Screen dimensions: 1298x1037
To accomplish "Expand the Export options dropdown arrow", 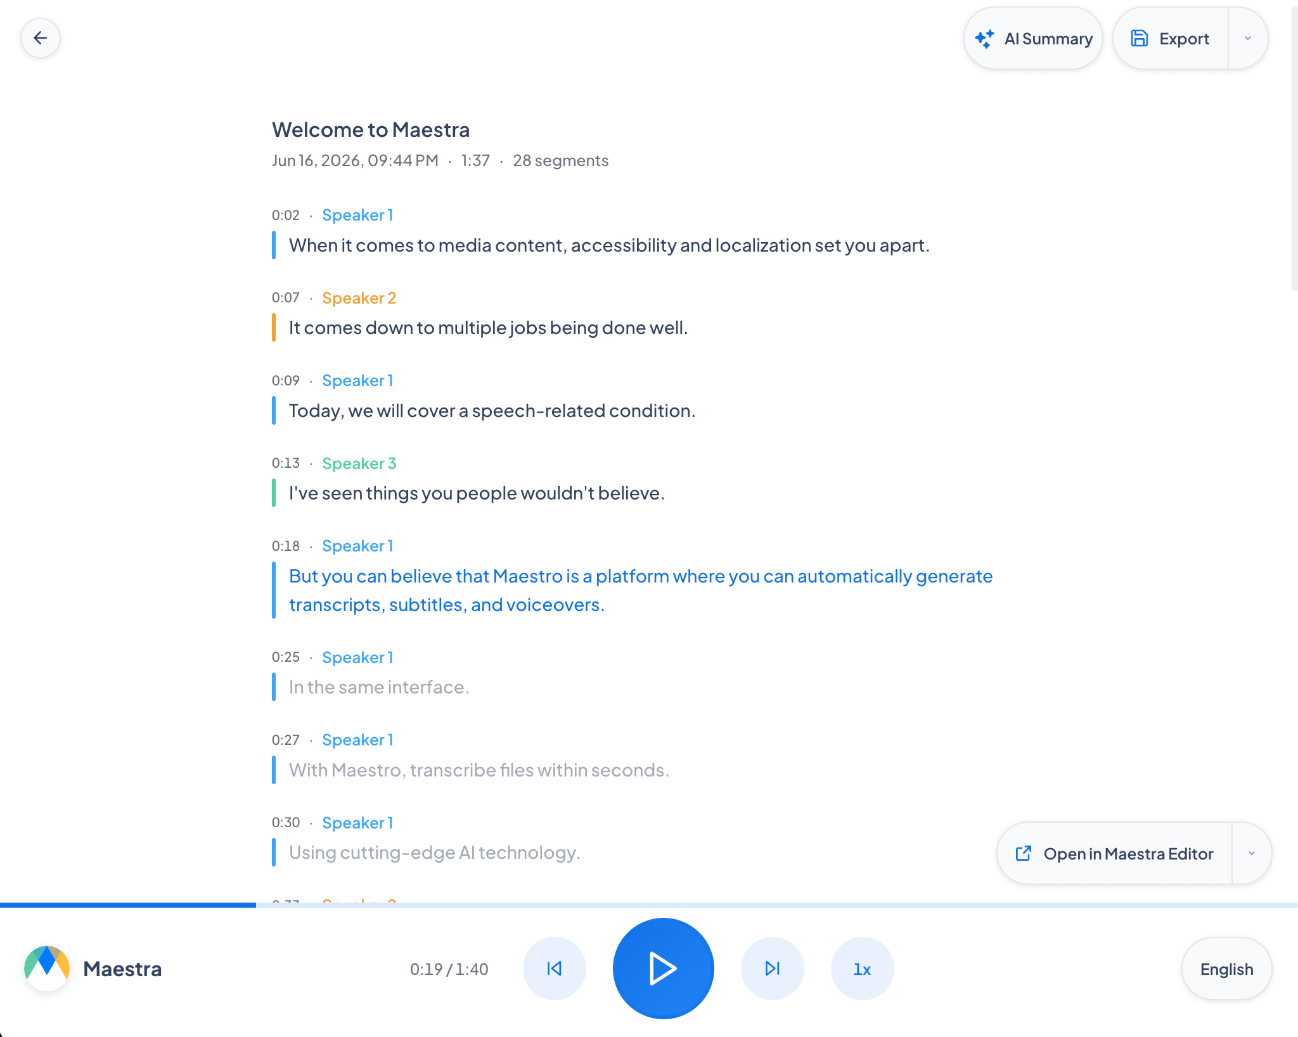I will (1248, 39).
